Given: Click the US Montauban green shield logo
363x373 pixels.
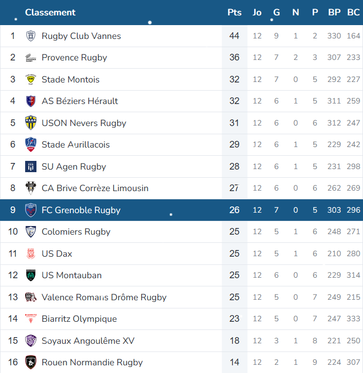Looking at the screenshot, I should (31, 275).
